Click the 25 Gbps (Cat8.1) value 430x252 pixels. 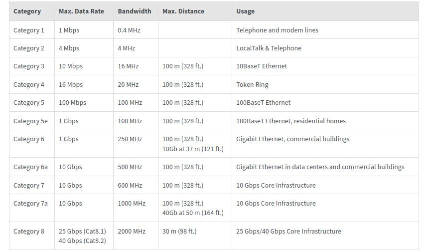pyautogui.click(x=82, y=232)
